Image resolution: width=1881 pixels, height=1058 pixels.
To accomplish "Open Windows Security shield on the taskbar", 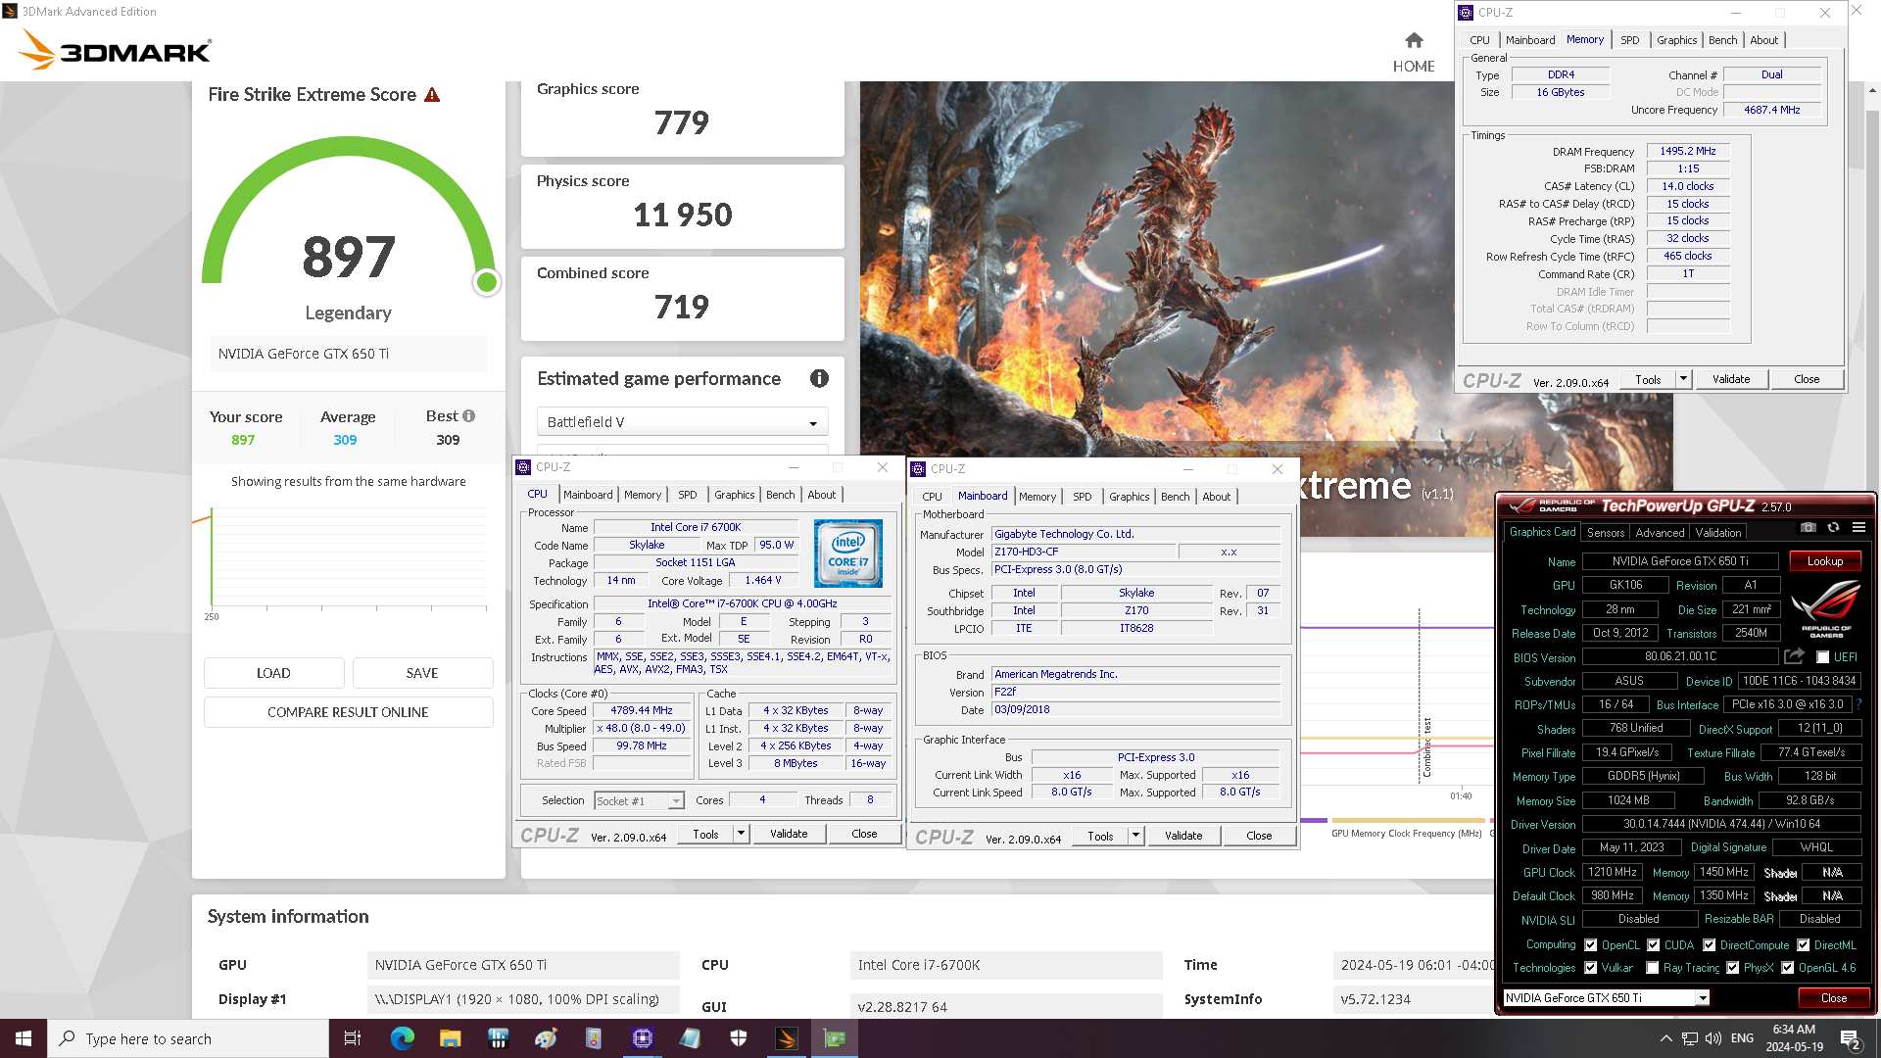I will point(739,1038).
